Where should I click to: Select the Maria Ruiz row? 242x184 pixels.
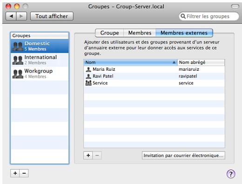tap(154, 69)
